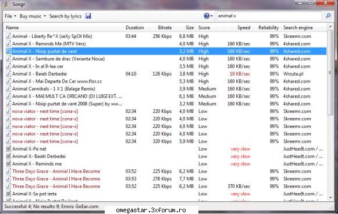Click music icon of MAI MULT CA ORICAND row
338x214 pixels.
tap(8, 96)
